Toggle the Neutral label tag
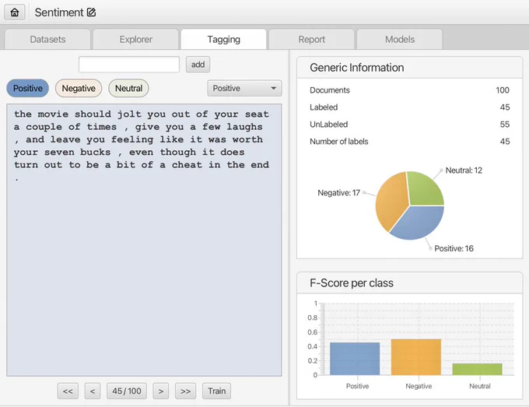Viewport: 529px width, 407px height. (x=128, y=89)
